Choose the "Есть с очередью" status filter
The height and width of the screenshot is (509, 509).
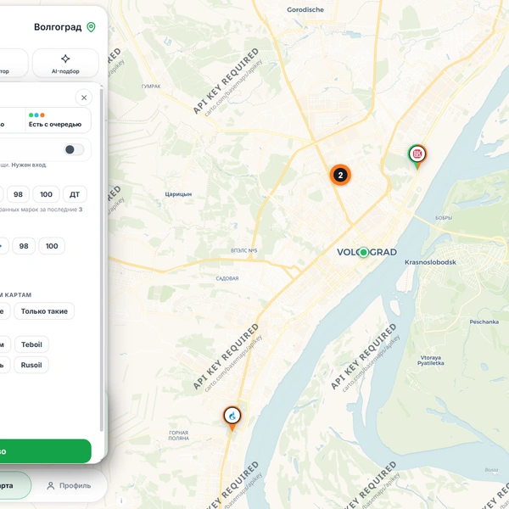tap(58, 120)
